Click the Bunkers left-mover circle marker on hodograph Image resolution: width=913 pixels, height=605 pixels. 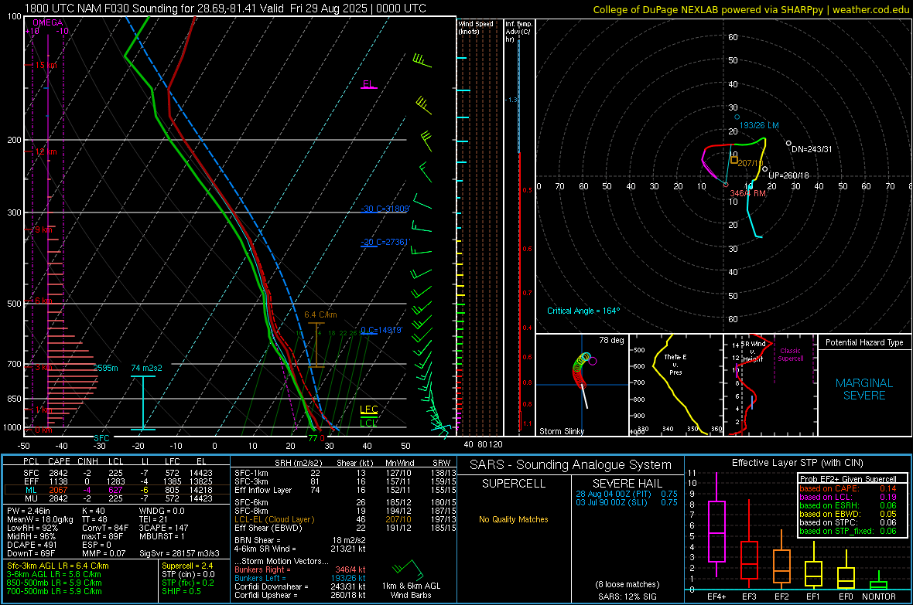point(737,117)
